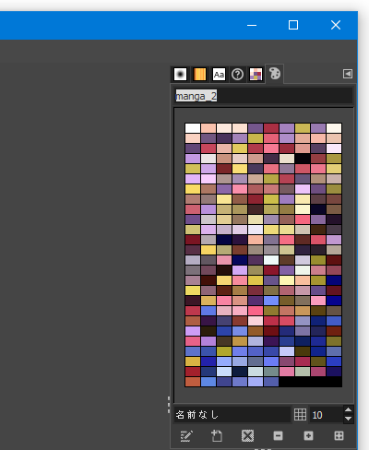Decrease the columns value from 10

(348, 419)
